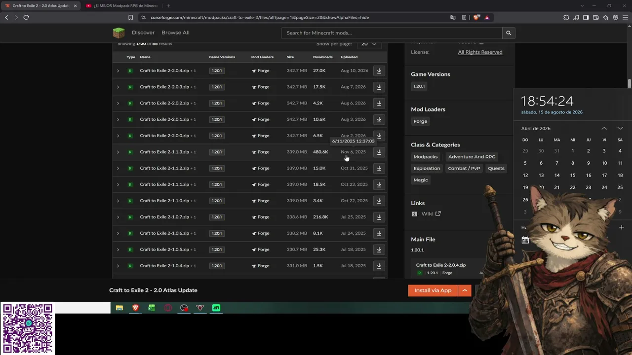Switch to the EL MEJOR Modpack RPG tab
632x355 pixels.
(122, 6)
